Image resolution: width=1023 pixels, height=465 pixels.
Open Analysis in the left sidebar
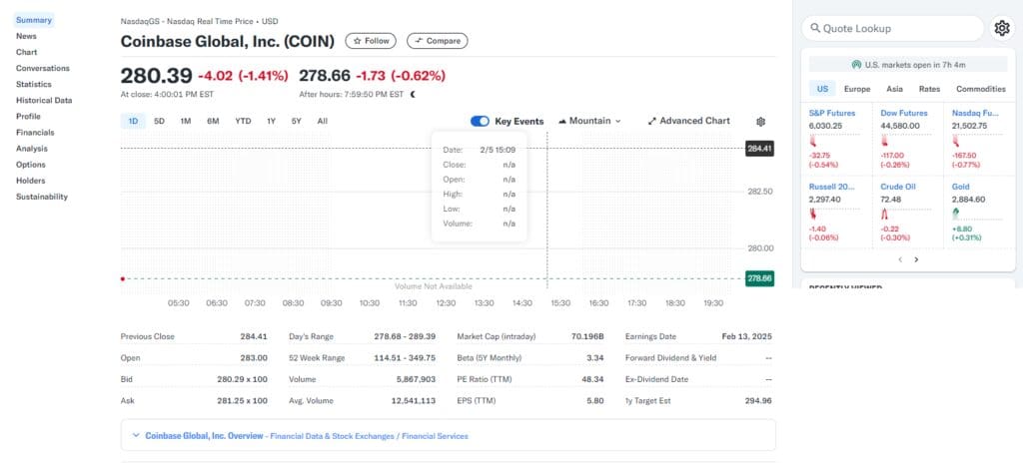(x=31, y=149)
